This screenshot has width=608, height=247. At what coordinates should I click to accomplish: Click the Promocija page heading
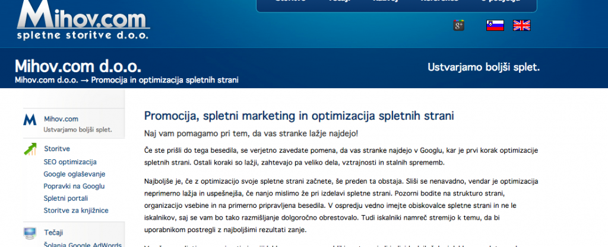point(299,115)
